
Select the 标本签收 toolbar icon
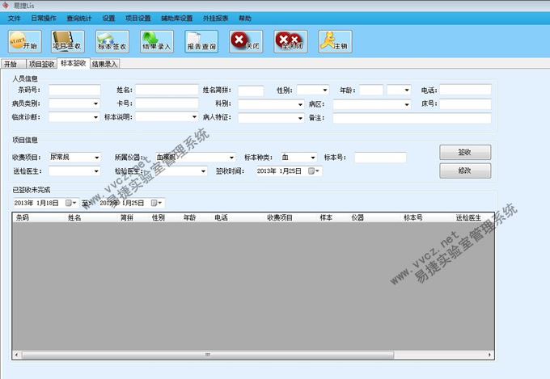click(112, 41)
